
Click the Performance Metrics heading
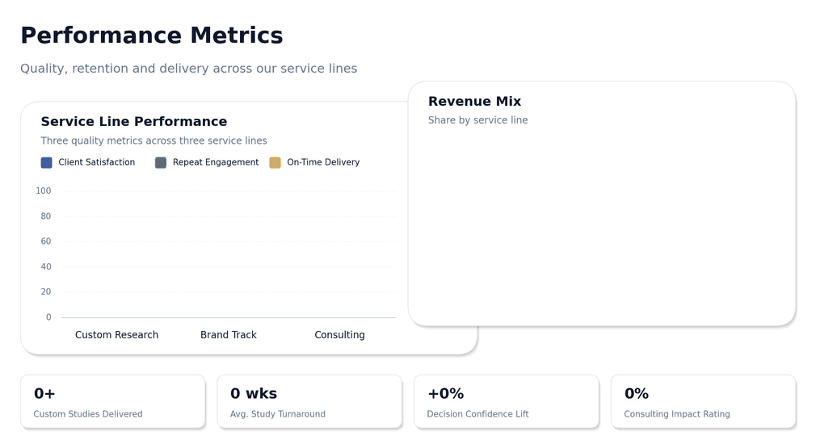151,36
